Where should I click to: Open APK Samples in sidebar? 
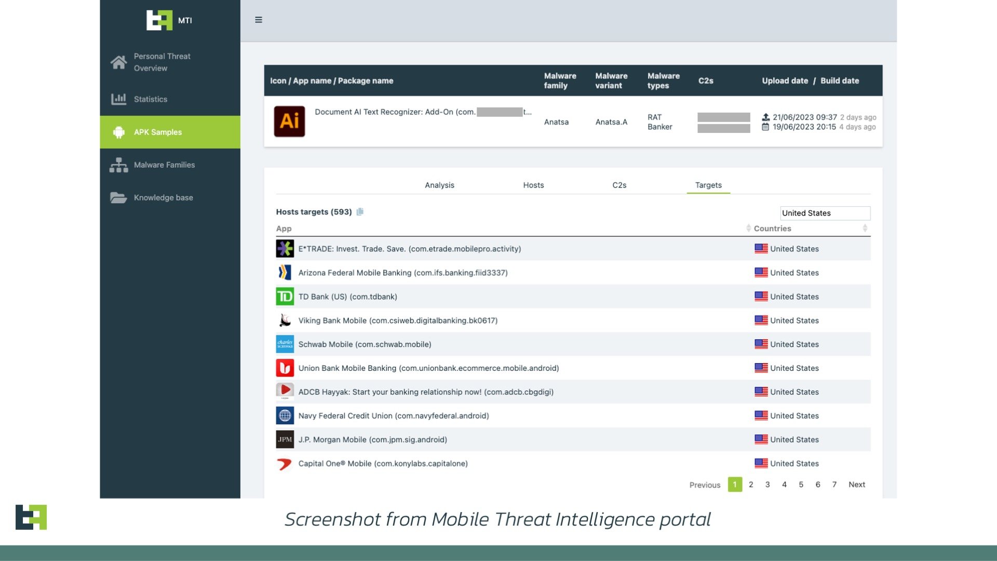(170, 132)
